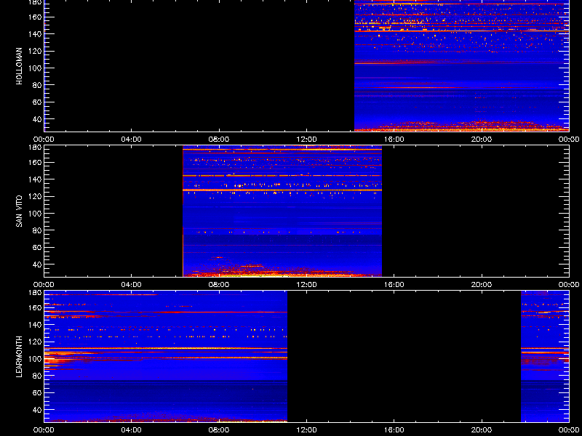Select the 180 frequency tick on Learmonth axis
The width and height of the screenshot is (582, 436).
tap(36, 292)
